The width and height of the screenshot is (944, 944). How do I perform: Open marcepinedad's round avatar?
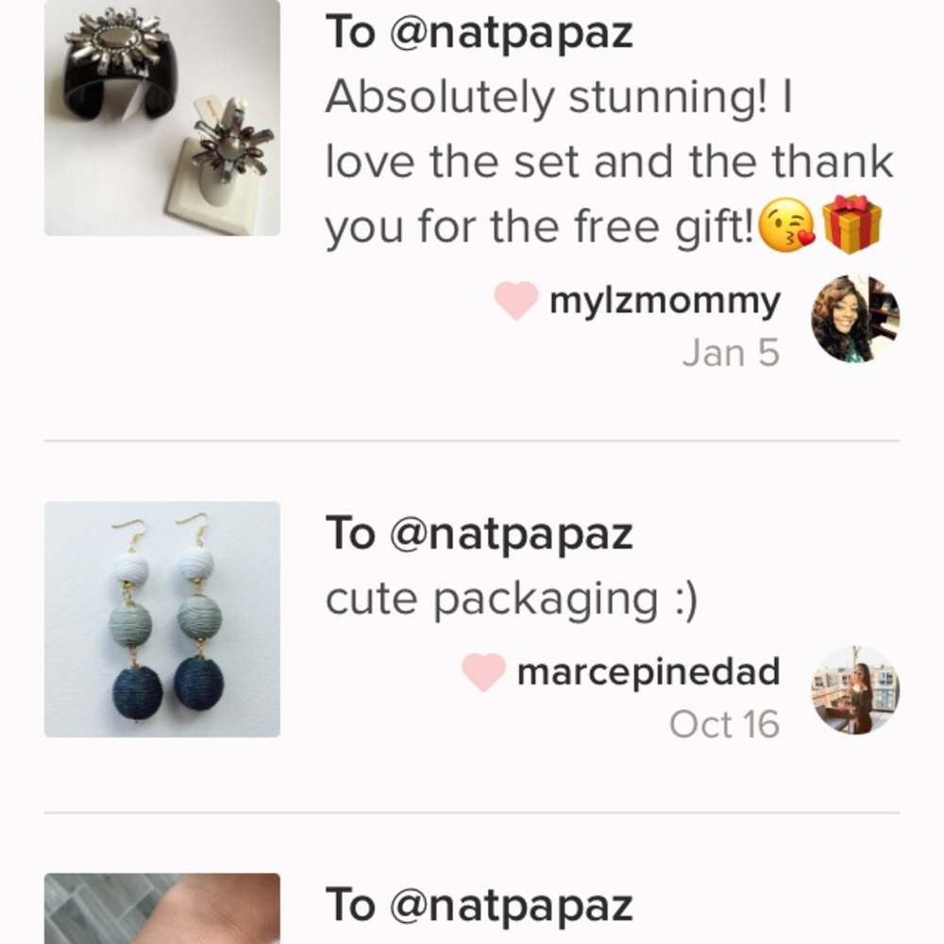[x=854, y=690]
